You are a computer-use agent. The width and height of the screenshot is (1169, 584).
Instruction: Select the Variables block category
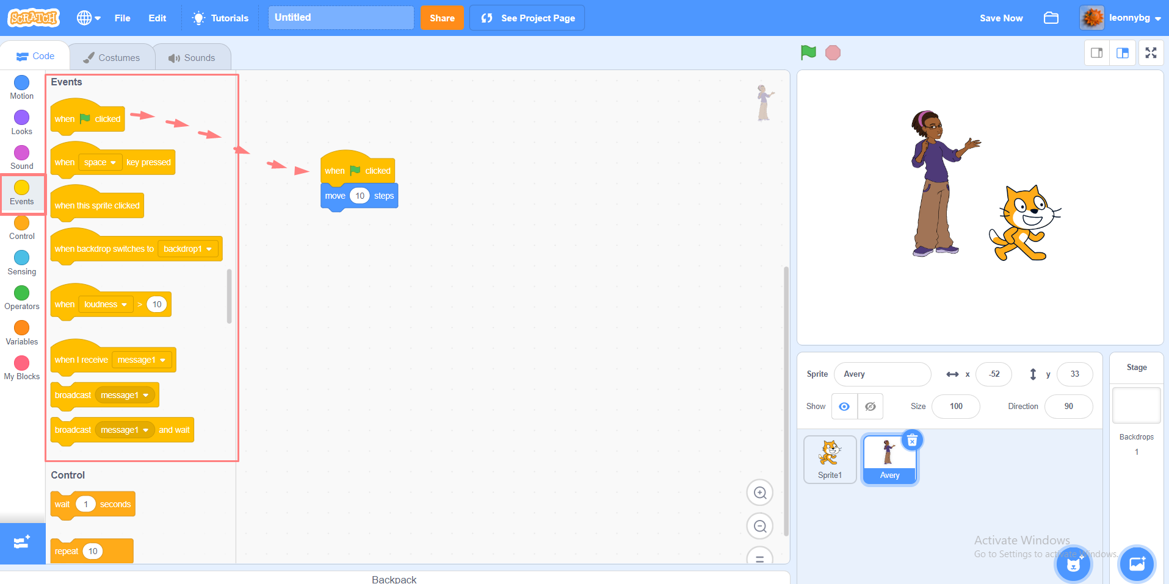tap(22, 333)
